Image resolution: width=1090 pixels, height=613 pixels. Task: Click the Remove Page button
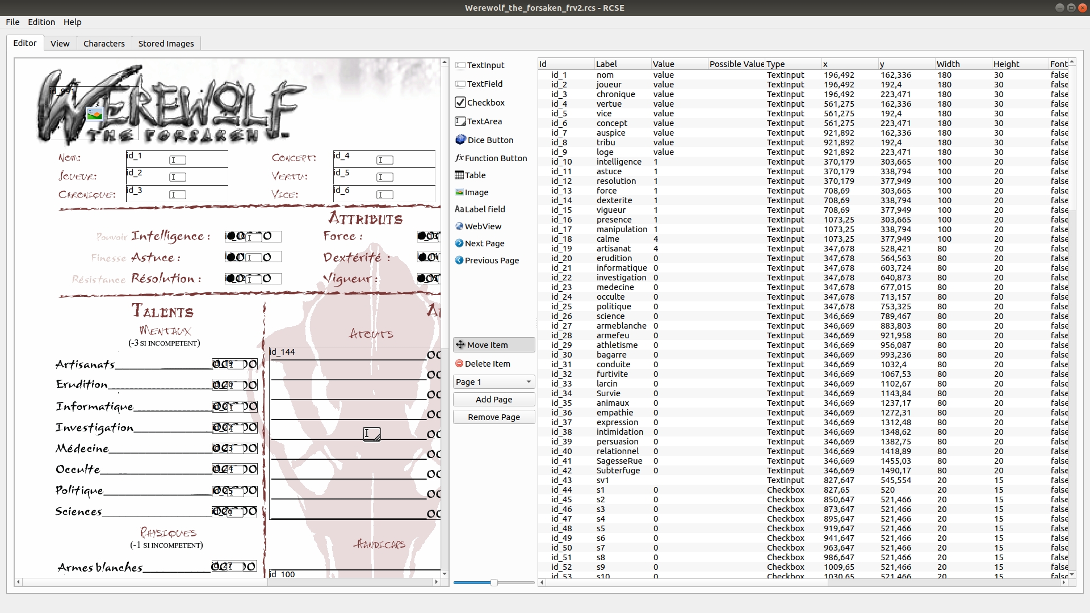click(x=493, y=417)
